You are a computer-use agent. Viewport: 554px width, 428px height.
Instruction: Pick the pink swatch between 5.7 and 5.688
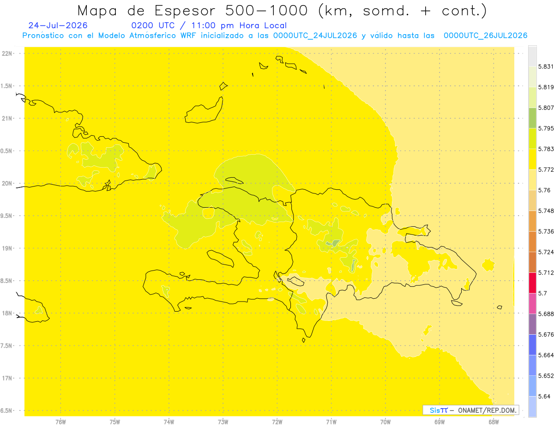tap(532, 303)
